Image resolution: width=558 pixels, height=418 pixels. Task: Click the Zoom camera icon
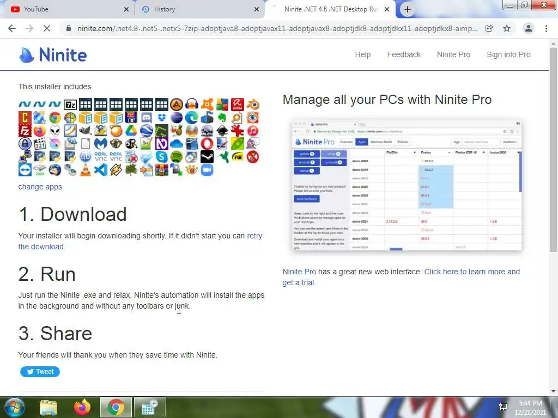[207, 170]
